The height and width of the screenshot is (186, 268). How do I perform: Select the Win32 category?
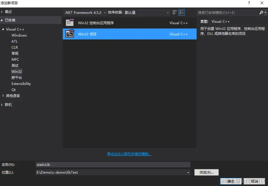[17, 72]
